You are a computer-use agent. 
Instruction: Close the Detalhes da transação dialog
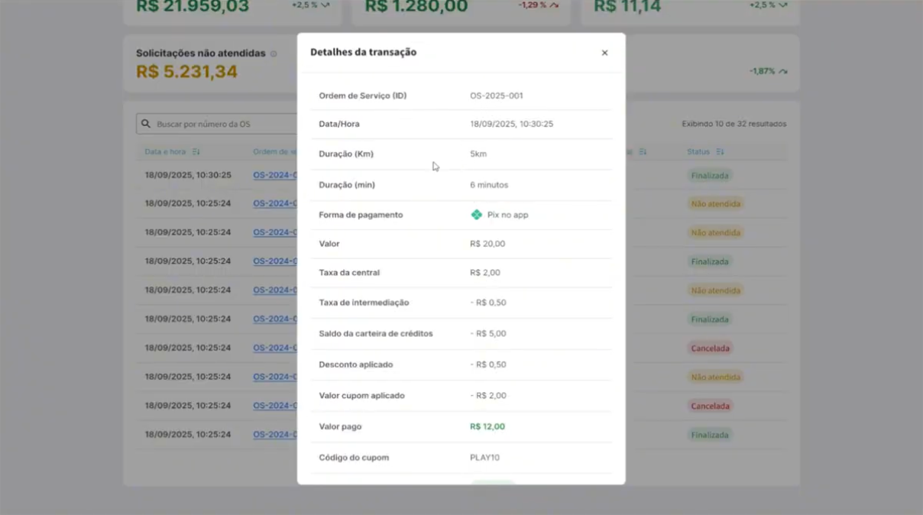(604, 53)
